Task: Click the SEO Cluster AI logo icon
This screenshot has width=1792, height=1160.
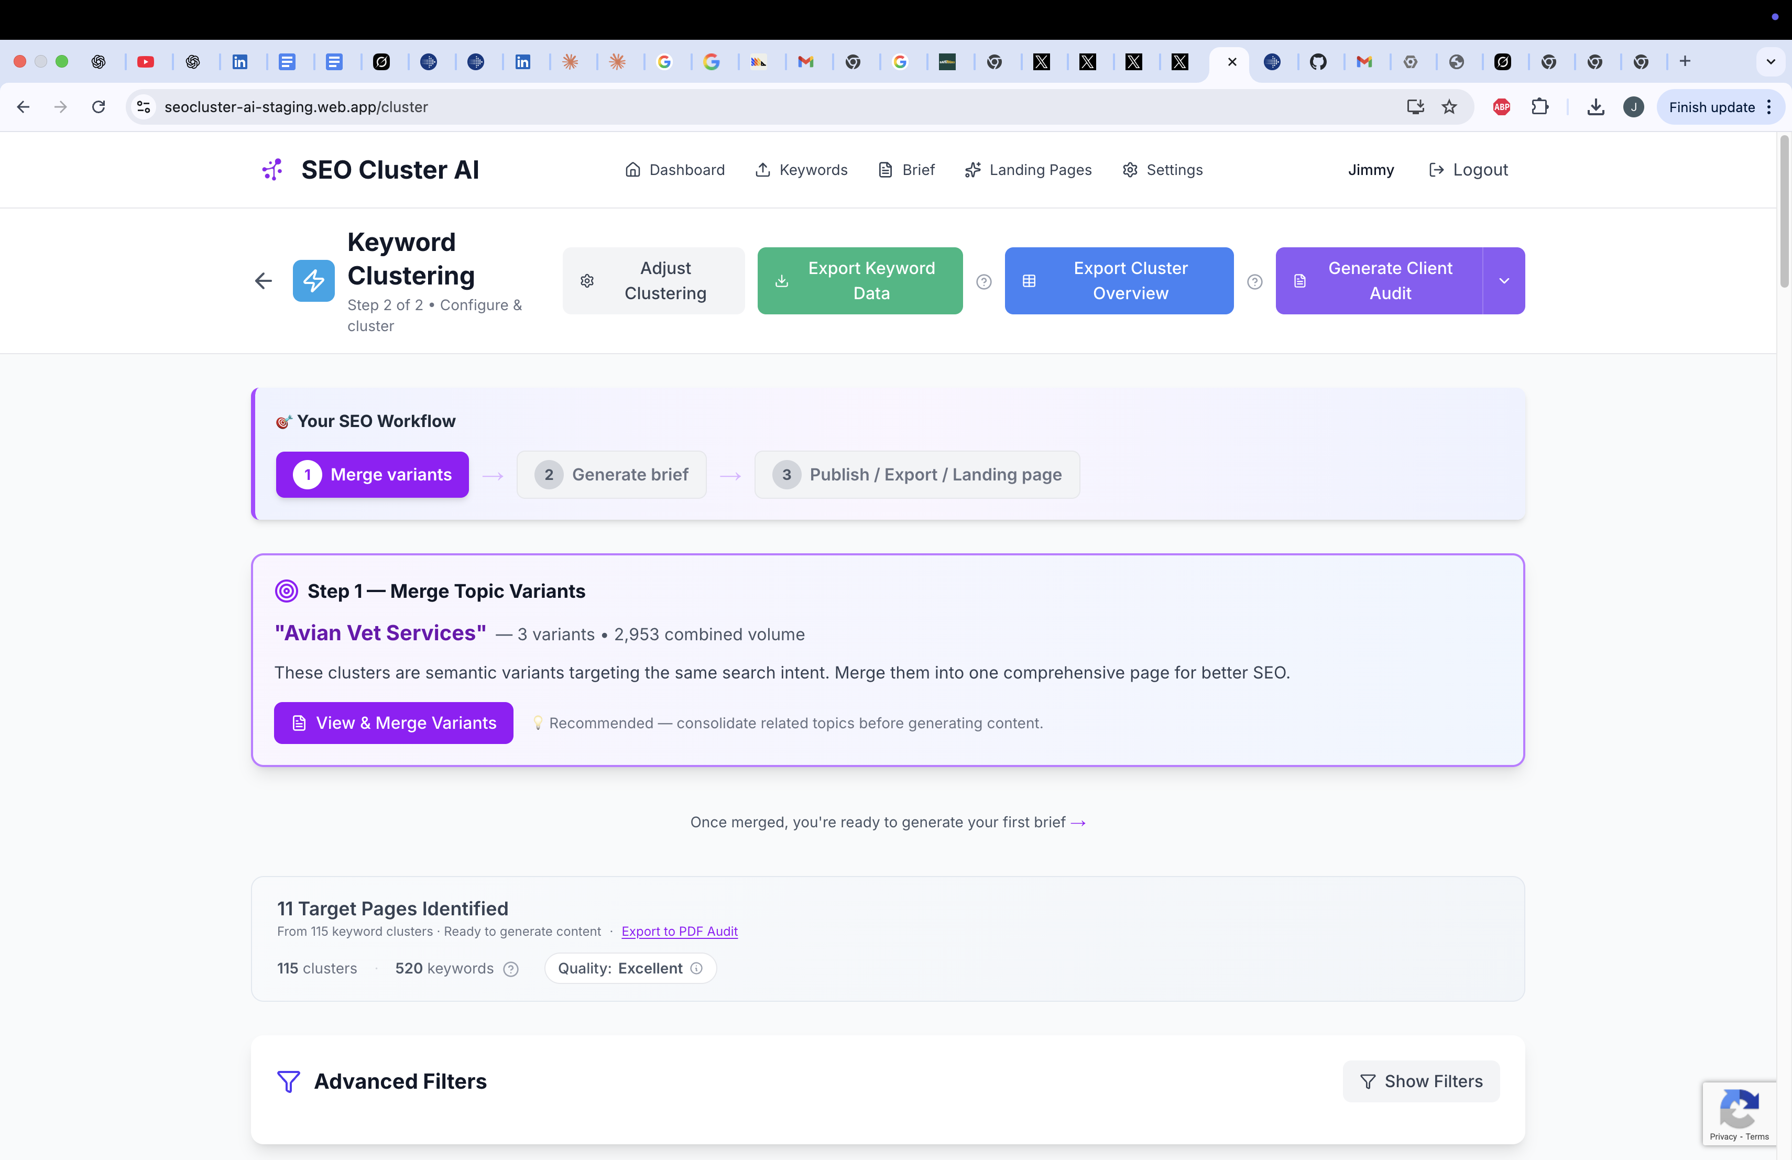Action: (272, 169)
